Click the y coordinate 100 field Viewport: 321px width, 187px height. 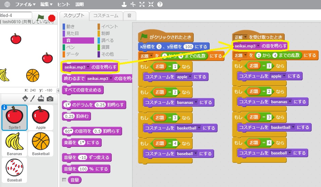(x=188, y=46)
